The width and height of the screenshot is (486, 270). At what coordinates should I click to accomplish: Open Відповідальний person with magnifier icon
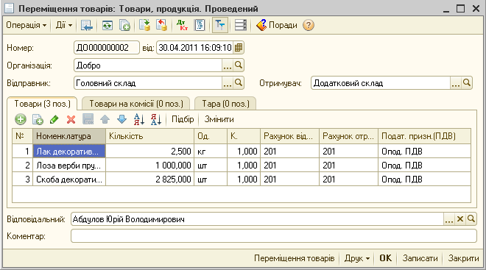pos(471,219)
